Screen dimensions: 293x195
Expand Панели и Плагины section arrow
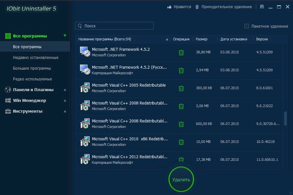coord(65,90)
